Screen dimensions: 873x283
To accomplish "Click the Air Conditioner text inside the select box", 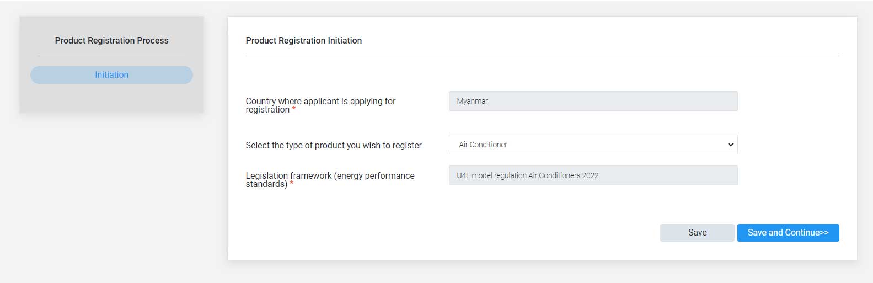I will pyautogui.click(x=483, y=145).
